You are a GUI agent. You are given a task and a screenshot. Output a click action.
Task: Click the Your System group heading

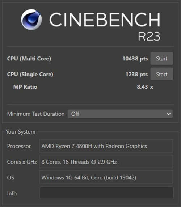21,132
